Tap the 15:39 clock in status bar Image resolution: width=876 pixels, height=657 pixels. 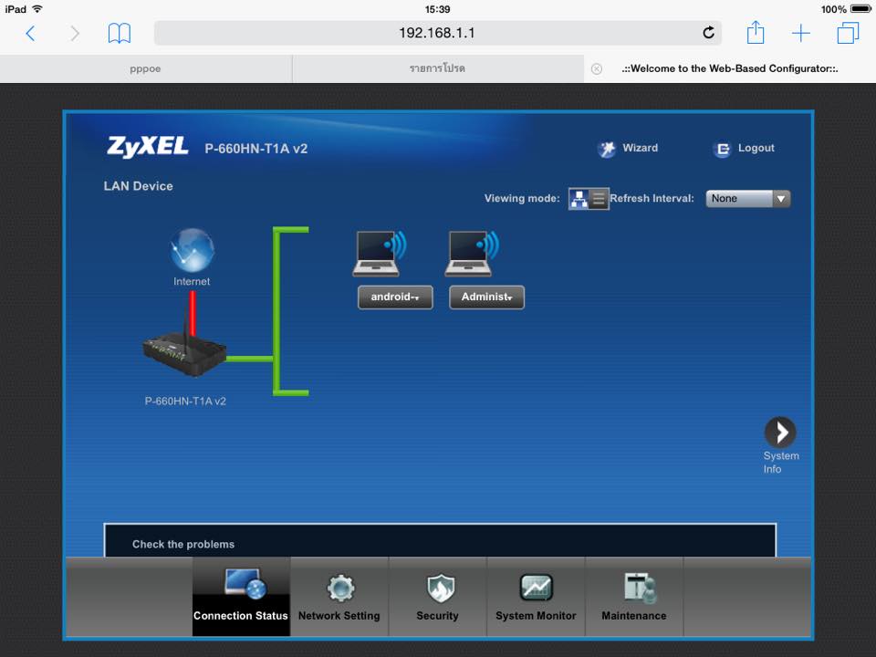tap(437, 9)
